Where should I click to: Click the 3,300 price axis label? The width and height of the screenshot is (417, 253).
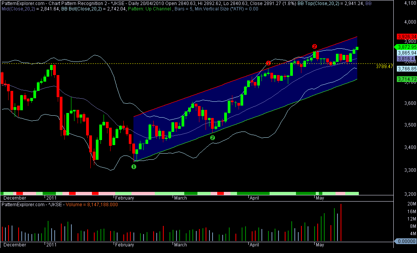click(x=410, y=170)
